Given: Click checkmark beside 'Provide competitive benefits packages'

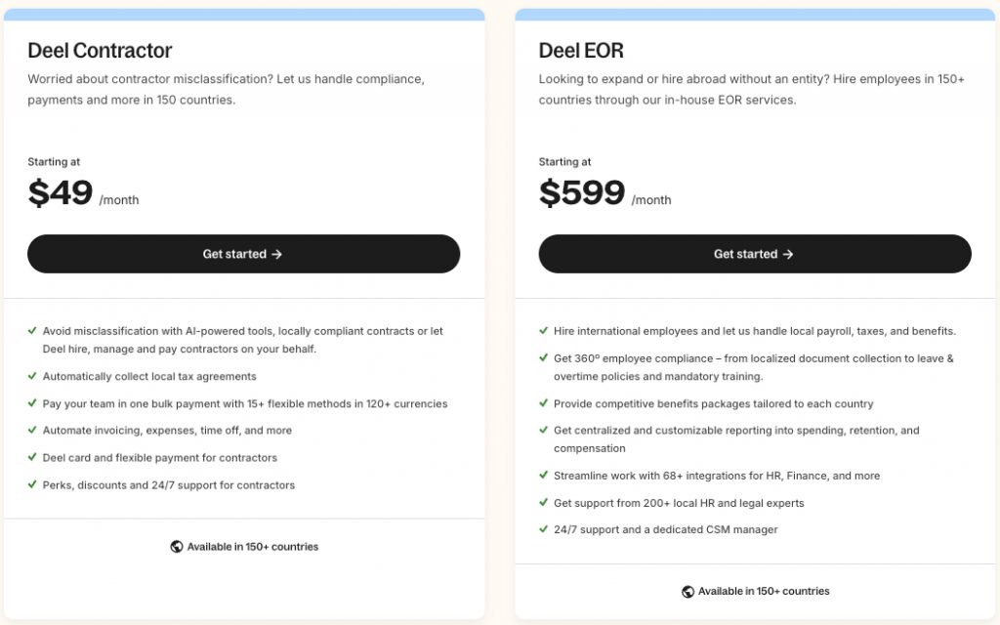Looking at the screenshot, I should 544,403.
